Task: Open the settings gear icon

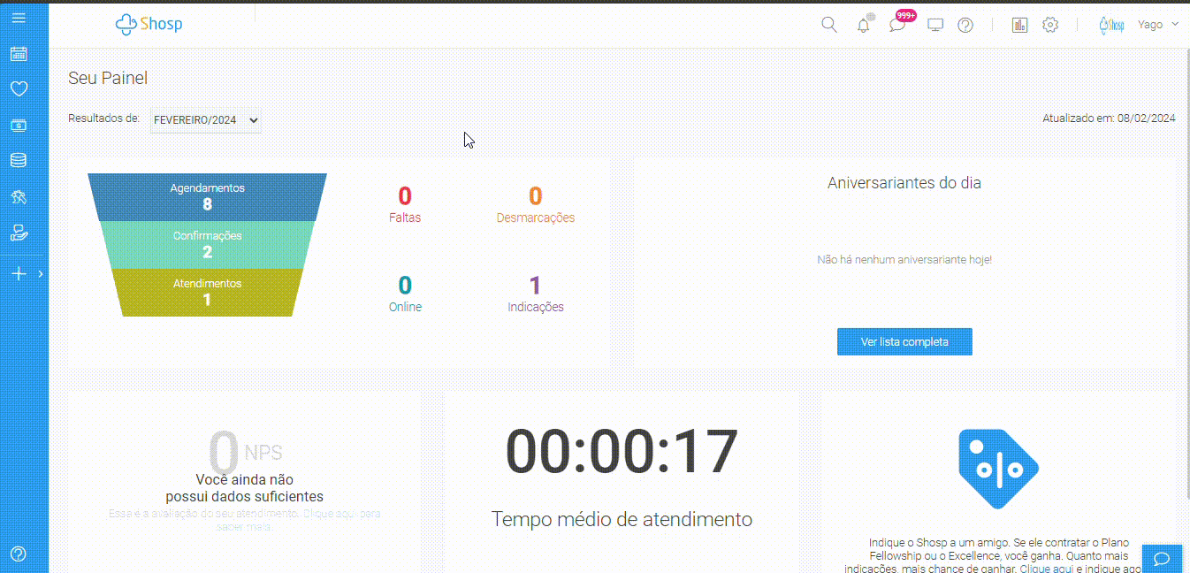Action: pyautogui.click(x=1049, y=25)
